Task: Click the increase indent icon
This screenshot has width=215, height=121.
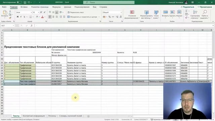Action: pyautogui.click(x=64, y=17)
